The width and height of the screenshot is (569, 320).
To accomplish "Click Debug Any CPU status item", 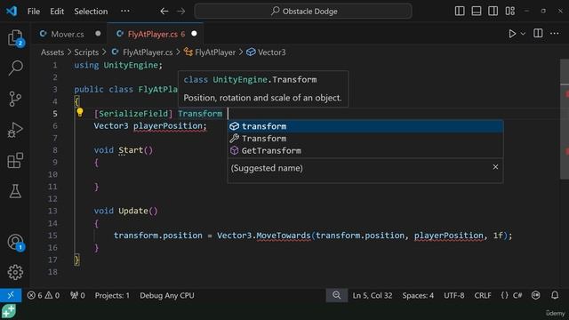I will pyautogui.click(x=167, y=295).
